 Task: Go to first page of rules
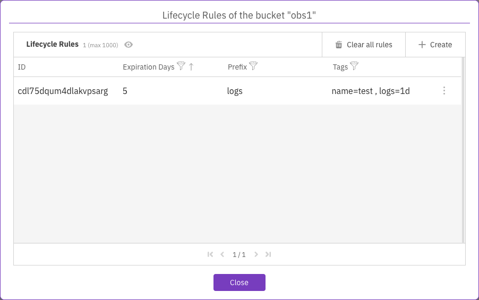coord(210,254)
